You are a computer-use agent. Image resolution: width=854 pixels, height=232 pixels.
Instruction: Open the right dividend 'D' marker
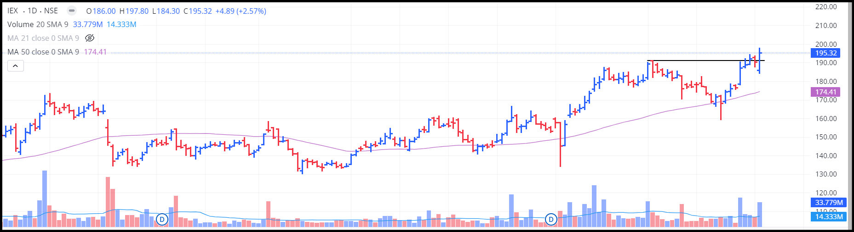click(x=551, y=220)
